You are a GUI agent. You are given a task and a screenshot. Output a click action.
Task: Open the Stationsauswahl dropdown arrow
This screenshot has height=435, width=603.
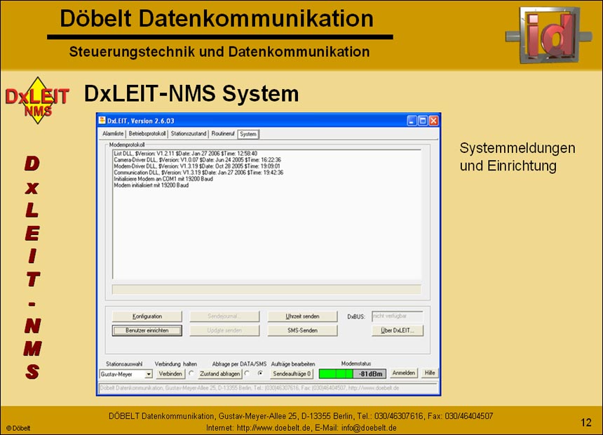pos(149,374)
